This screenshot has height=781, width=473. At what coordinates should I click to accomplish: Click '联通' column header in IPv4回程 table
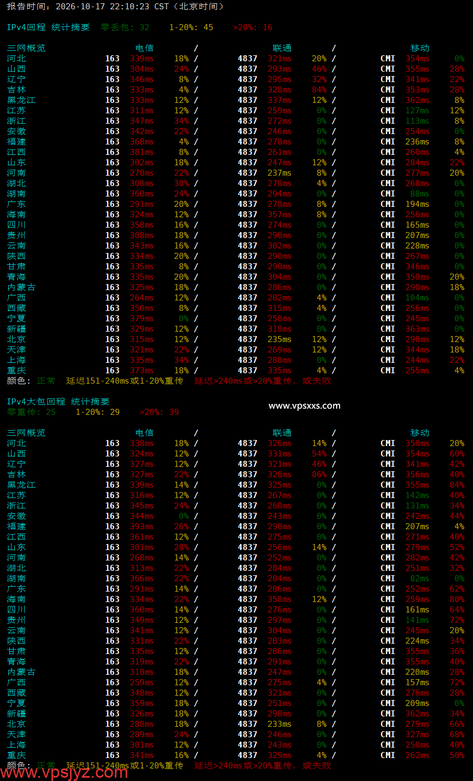tap(282, 48)
